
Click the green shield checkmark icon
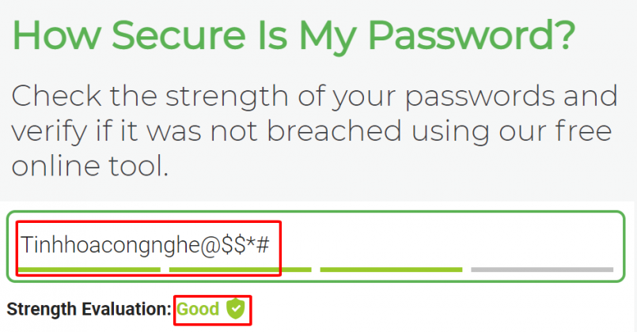(235, 309)
